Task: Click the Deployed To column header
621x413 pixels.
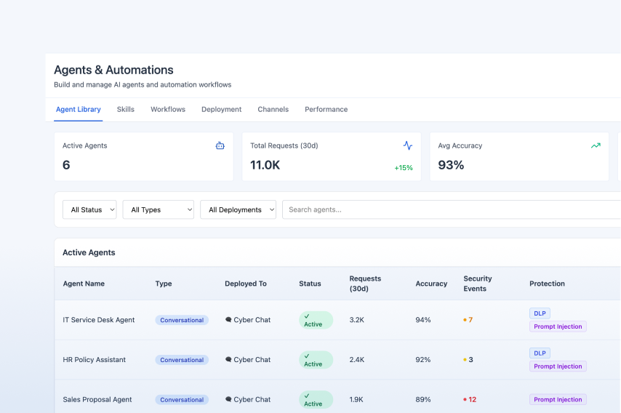Action: tap(246, 284)
